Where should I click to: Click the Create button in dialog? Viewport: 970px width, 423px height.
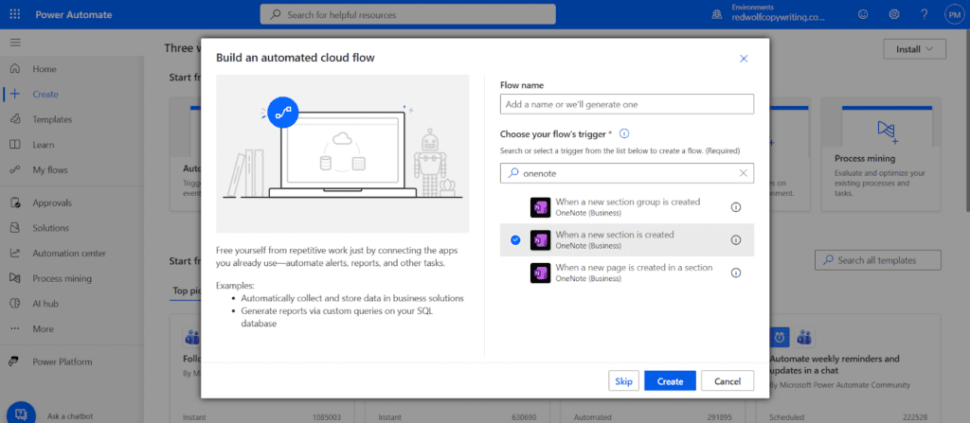(670, 380)
